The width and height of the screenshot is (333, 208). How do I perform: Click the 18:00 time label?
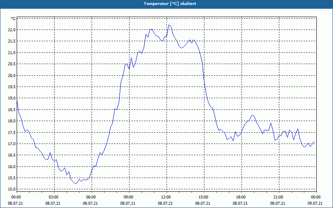pos(241,197)
